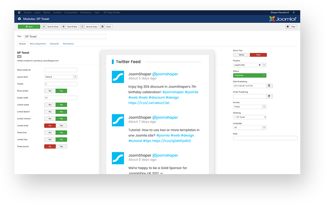Open the Published status dropdown
This screenshot has height=204, width=326.
(250, 75)
